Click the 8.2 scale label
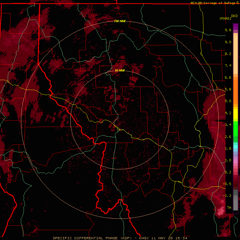This screenshot has height=240, width=240. pyautogui.click(x=228, y=54)
